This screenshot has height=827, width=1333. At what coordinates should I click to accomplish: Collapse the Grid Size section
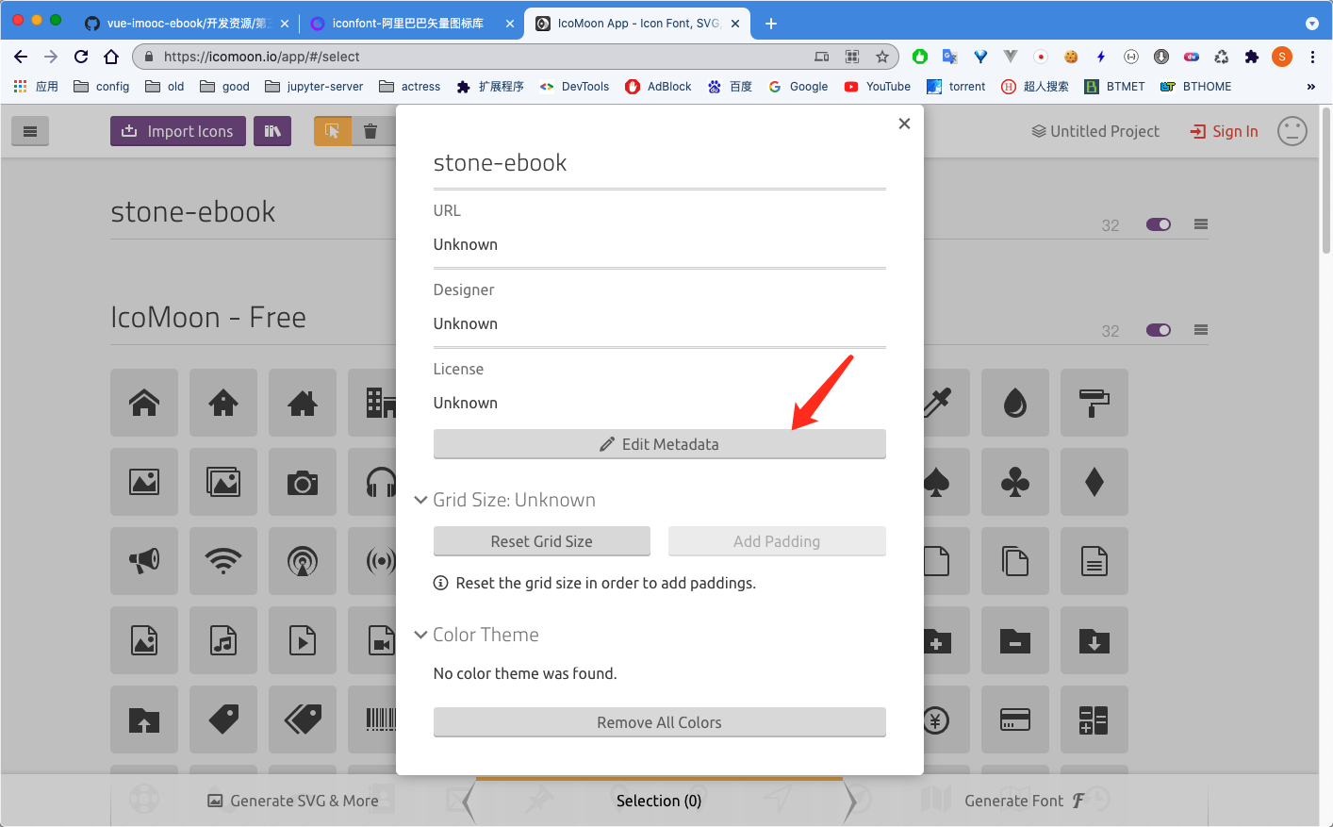[x=420, y=500]
